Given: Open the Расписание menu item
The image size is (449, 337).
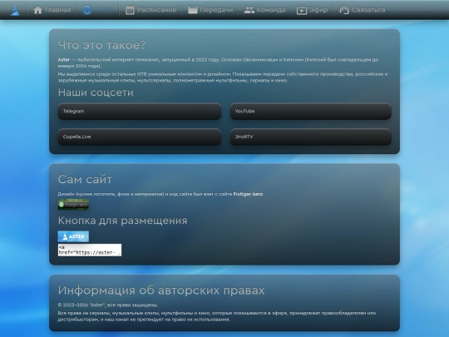Looking at the screenshot, I should coord(150,10).
